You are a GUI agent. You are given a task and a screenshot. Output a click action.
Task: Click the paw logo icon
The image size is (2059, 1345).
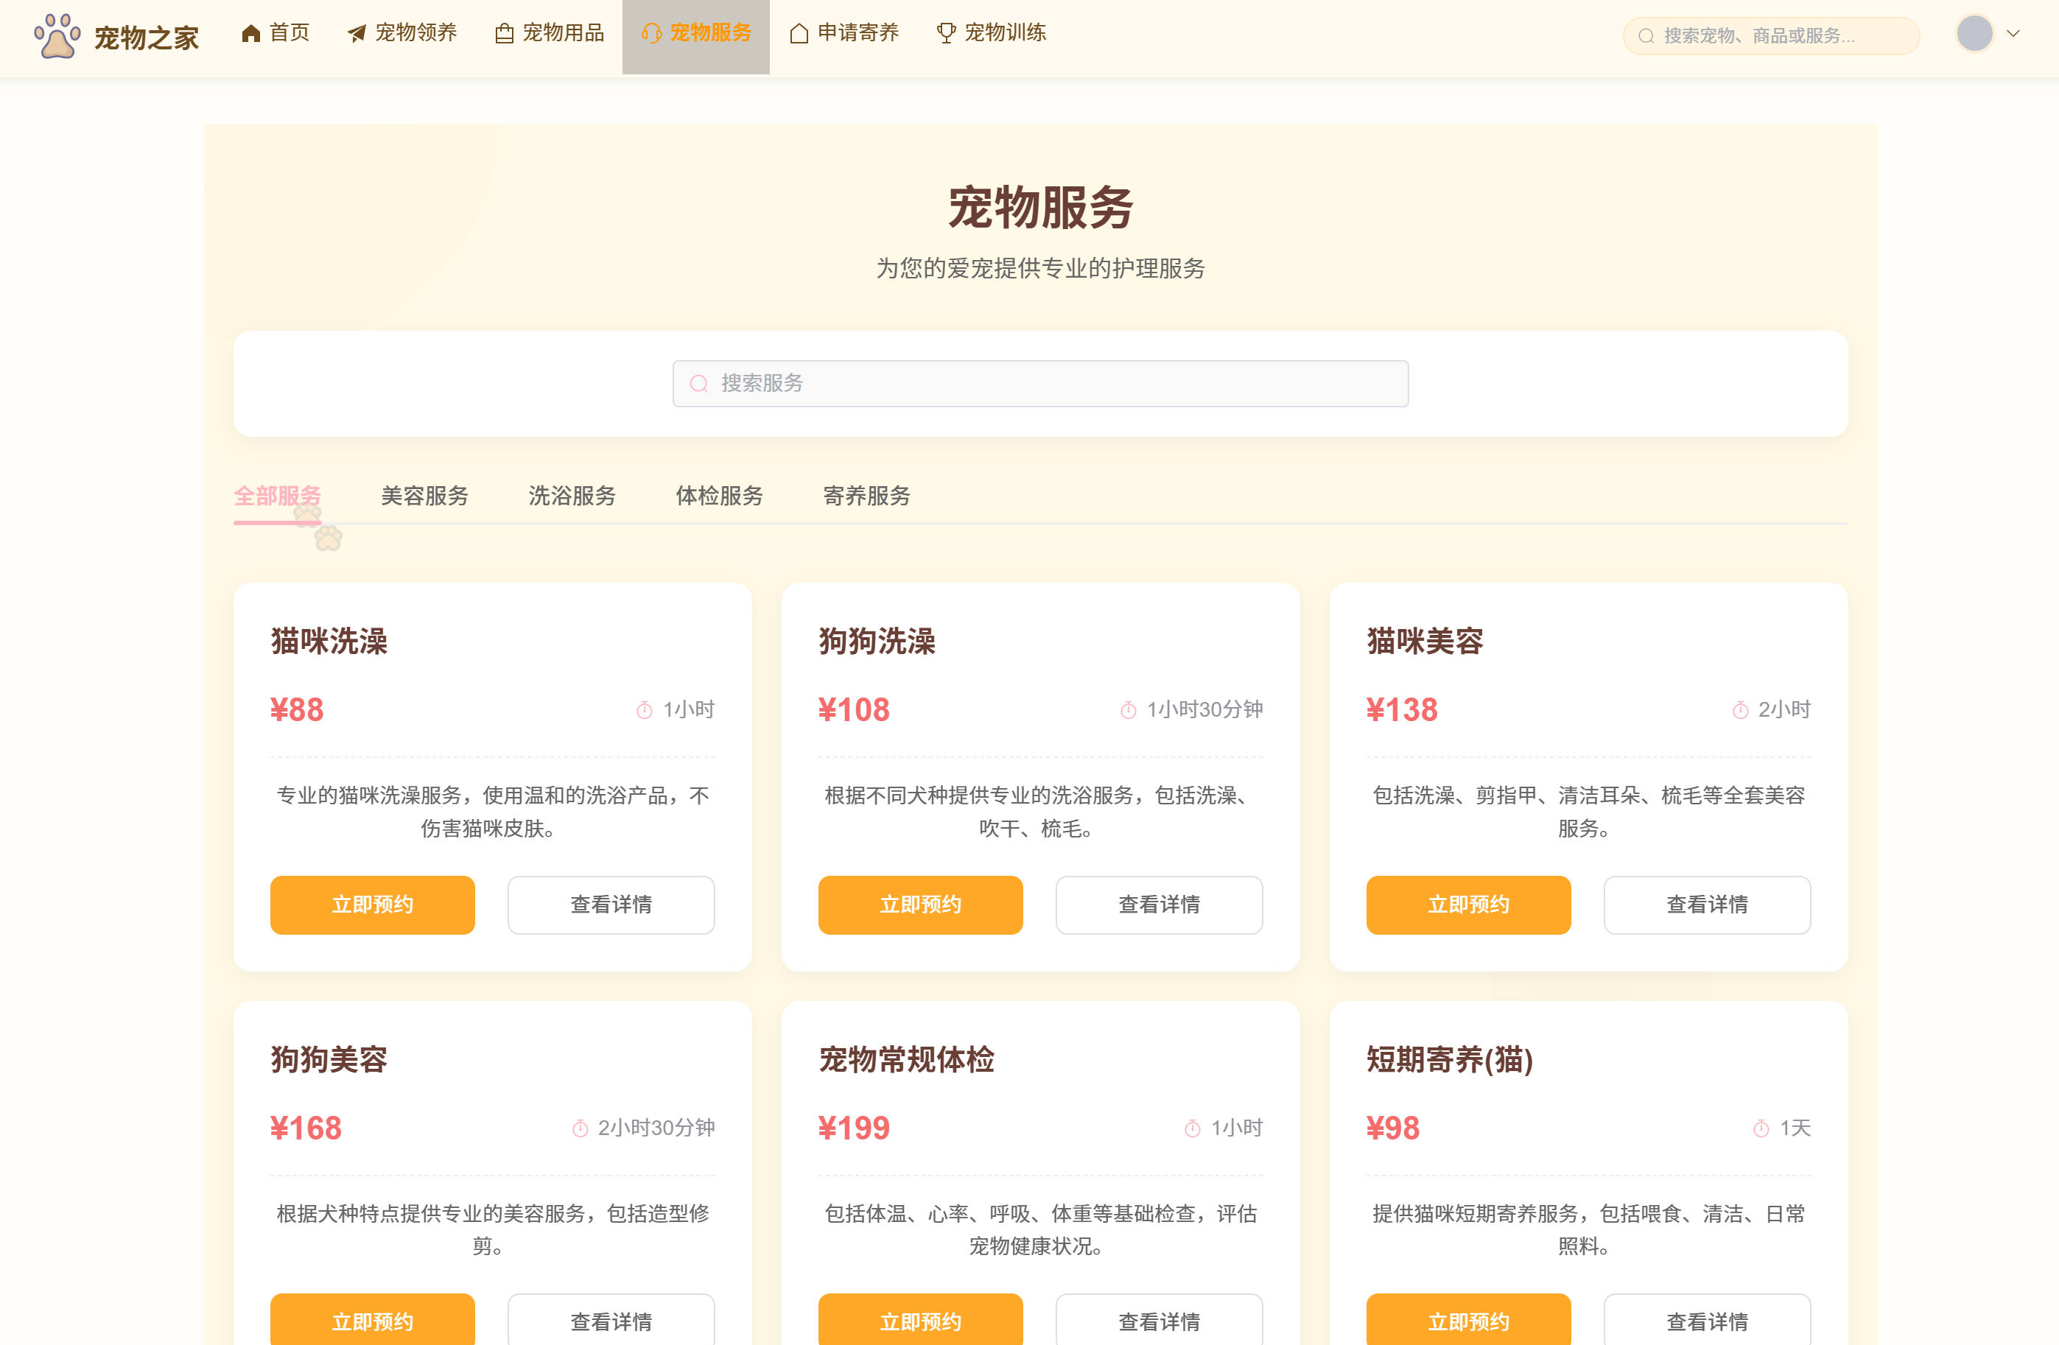pos(57,36)
